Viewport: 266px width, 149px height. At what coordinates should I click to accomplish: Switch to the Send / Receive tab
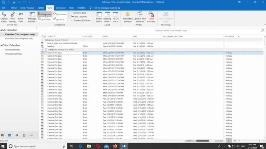coord(27,8)
